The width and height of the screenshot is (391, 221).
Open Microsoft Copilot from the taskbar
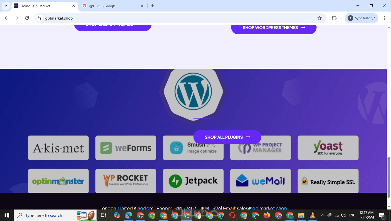tap(117, 215)
